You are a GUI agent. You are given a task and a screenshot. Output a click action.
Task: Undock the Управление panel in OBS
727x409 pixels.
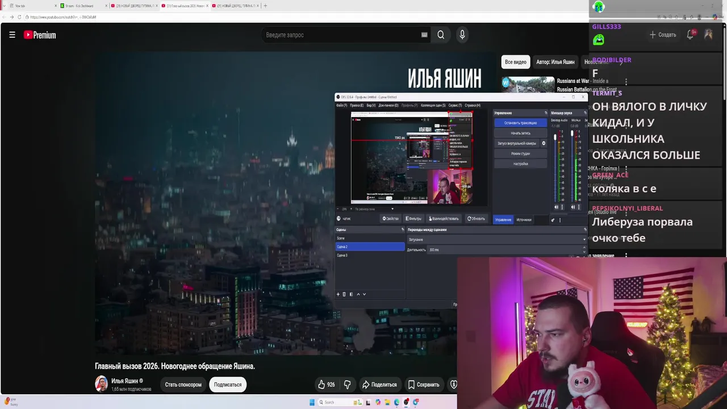point(546,113)
